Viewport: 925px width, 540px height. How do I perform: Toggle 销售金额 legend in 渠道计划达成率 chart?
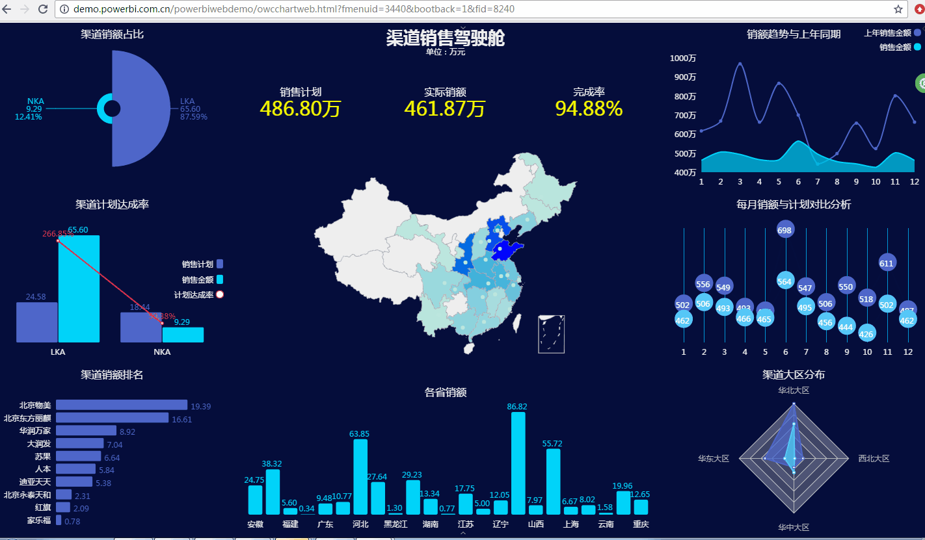tap(202, 279)
